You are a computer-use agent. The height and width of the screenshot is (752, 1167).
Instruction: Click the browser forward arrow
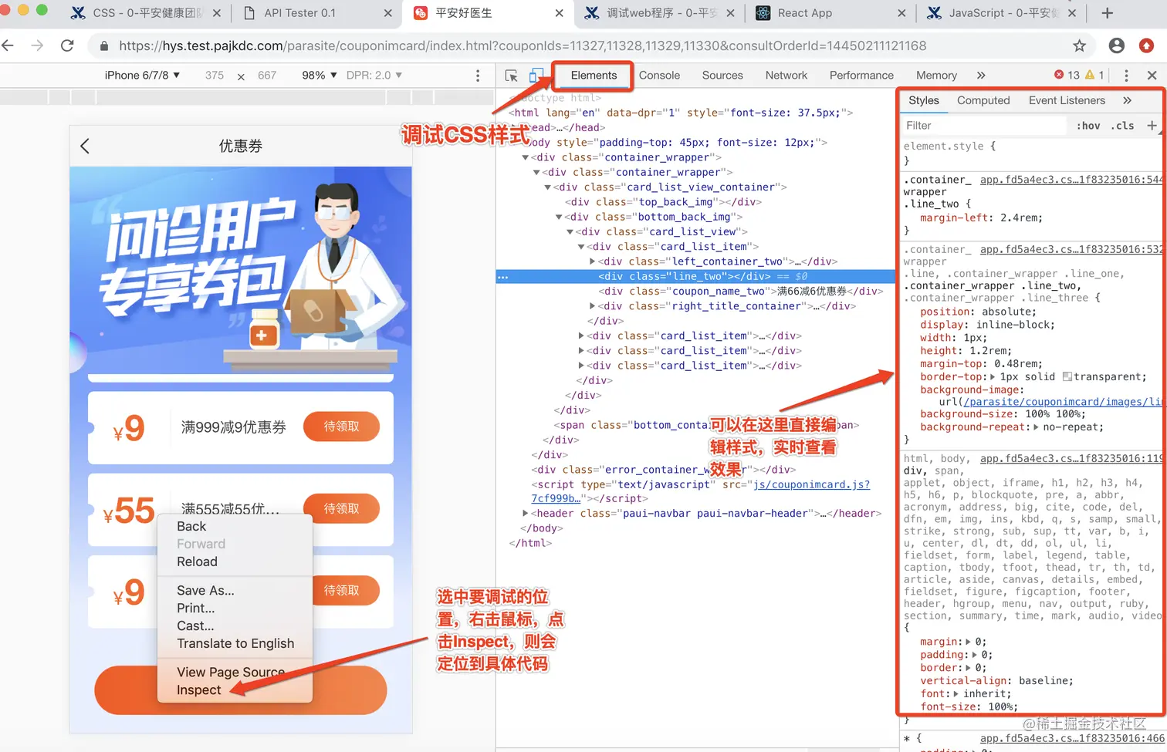37,46
